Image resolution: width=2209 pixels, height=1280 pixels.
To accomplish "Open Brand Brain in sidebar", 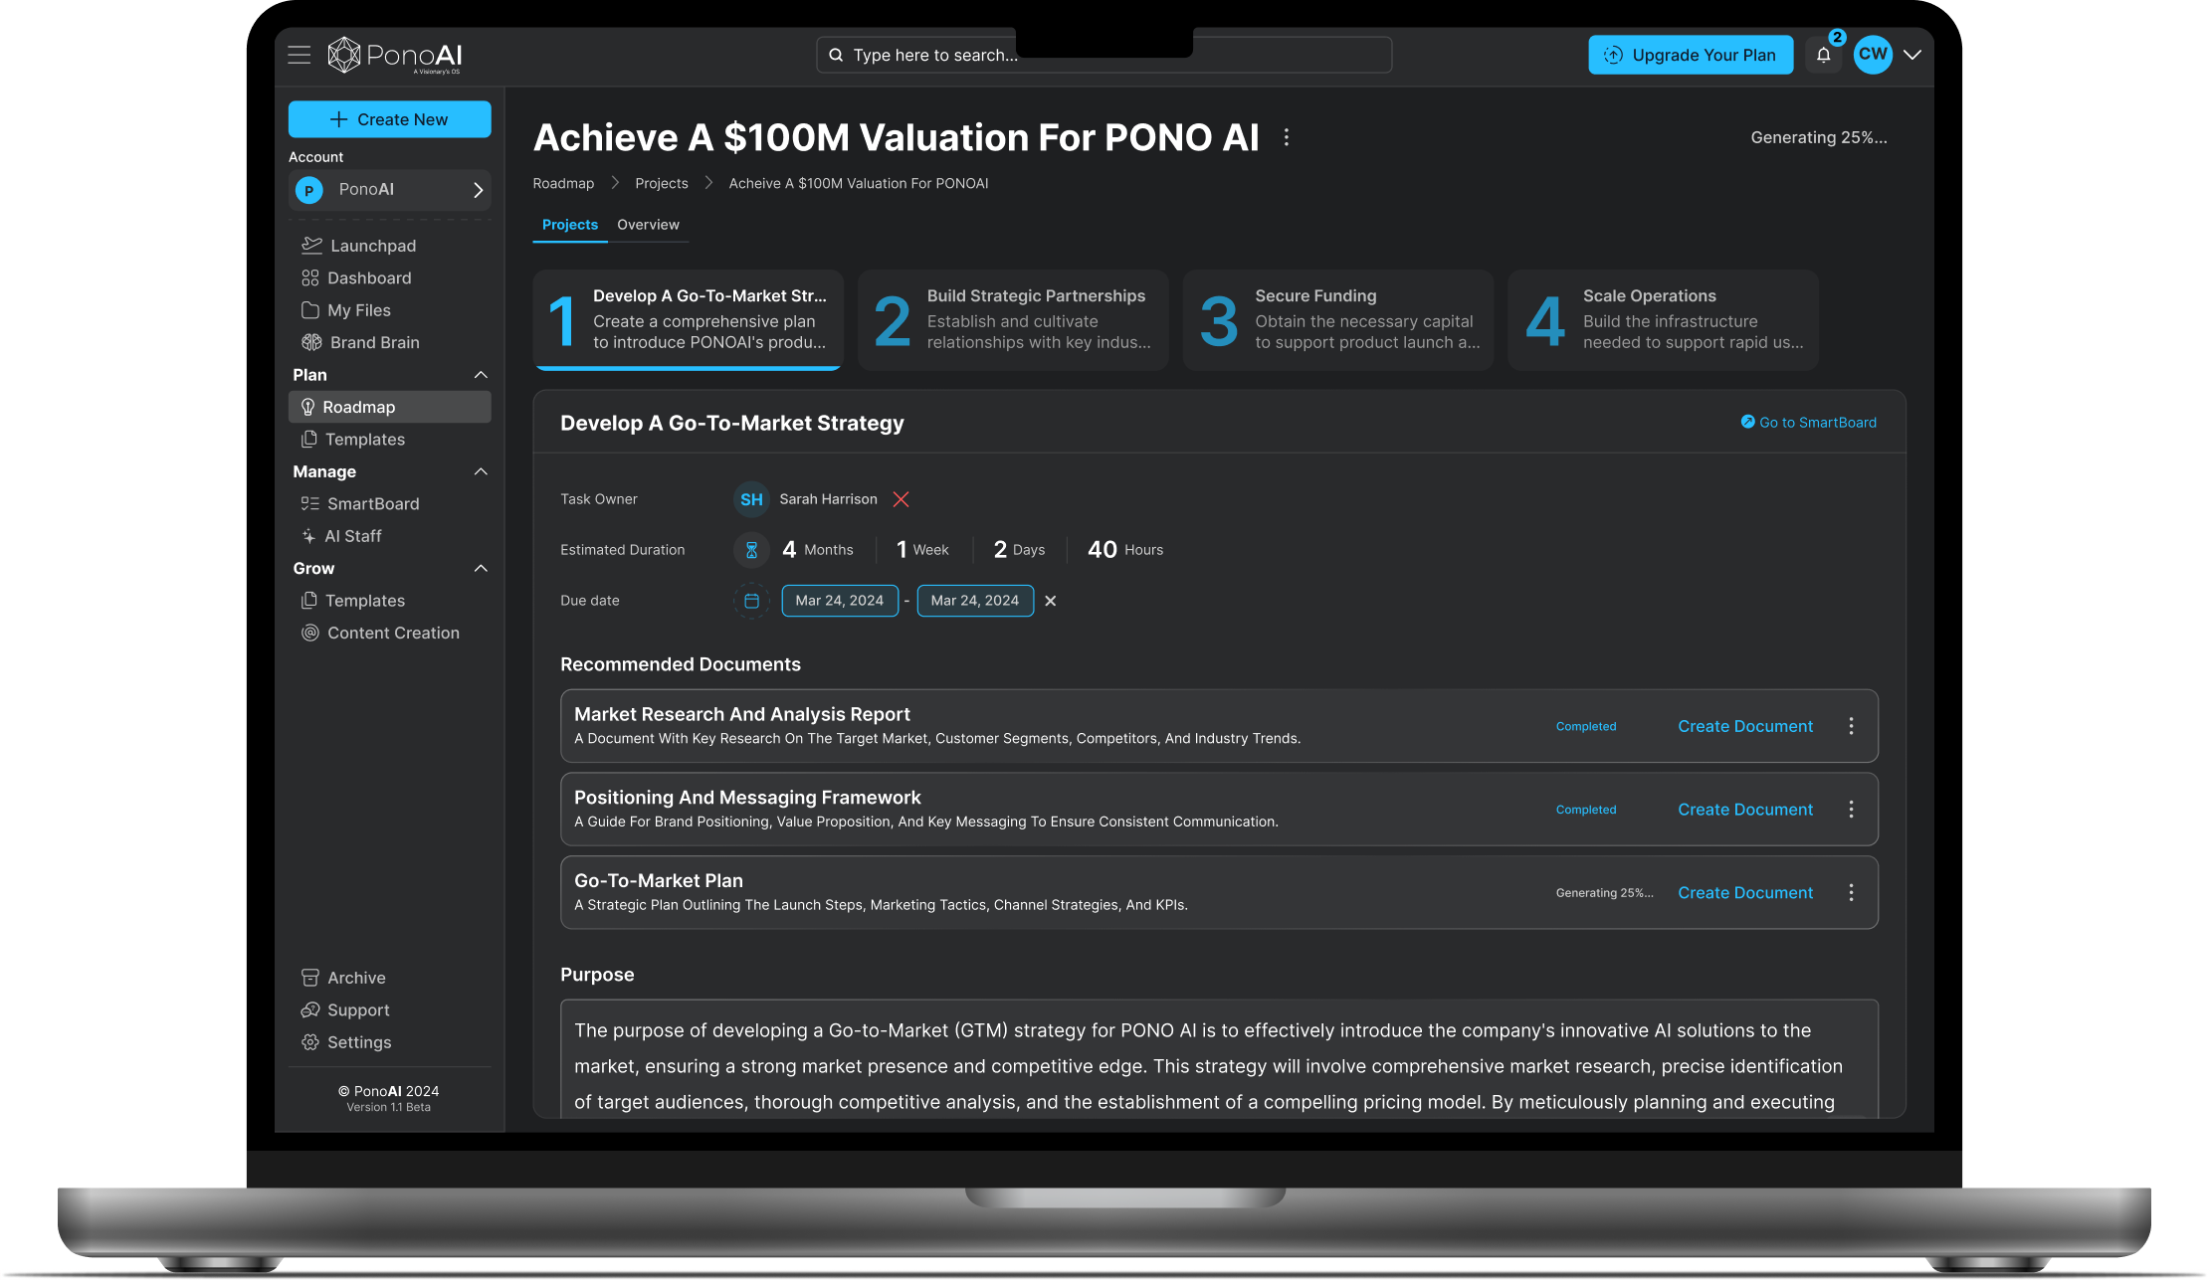I will click(x=374, y=342).
